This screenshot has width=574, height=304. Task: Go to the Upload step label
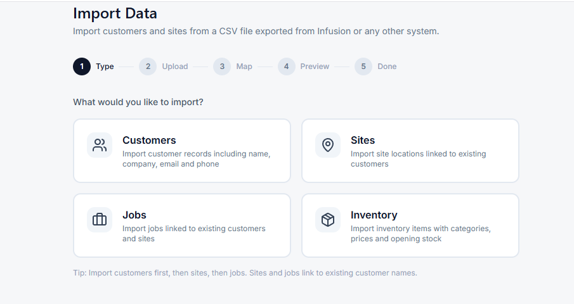tap(175, 66)
